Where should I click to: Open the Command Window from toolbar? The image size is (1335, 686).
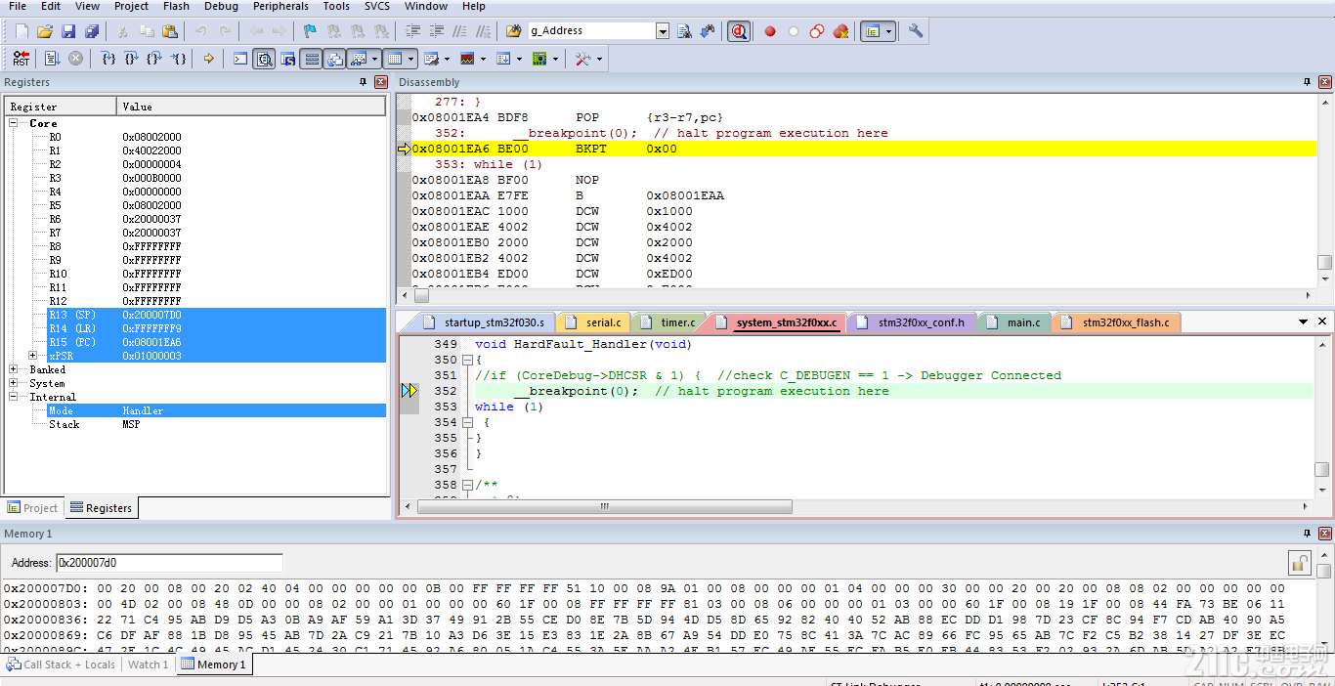point(240,59)
